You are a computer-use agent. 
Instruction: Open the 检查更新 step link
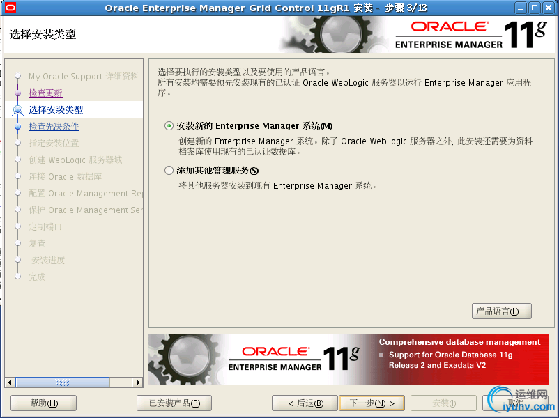[45, 93]
